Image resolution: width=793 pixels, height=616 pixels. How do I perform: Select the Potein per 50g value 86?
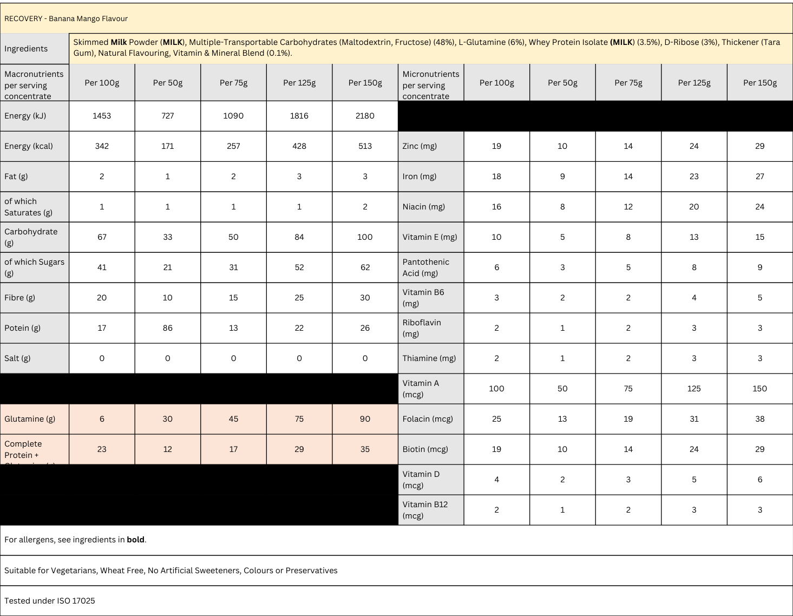point(167,328)
